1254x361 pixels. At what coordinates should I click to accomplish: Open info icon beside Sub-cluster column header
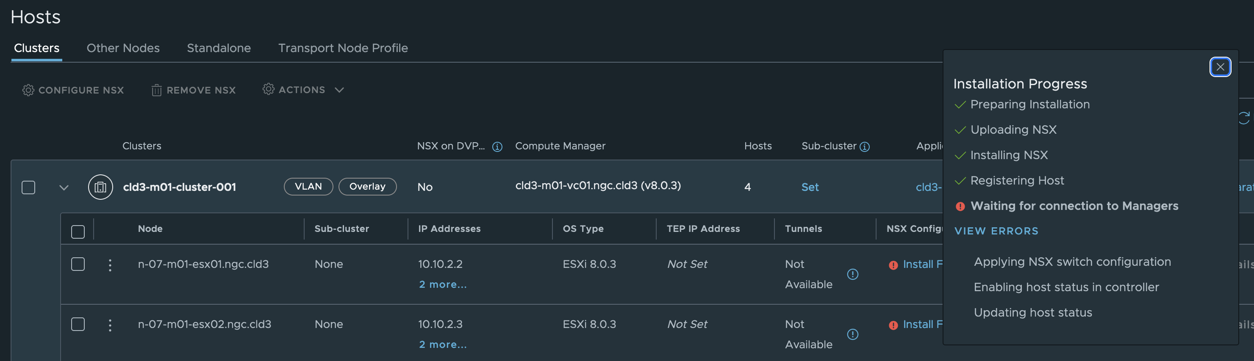(x=865, y=146)
